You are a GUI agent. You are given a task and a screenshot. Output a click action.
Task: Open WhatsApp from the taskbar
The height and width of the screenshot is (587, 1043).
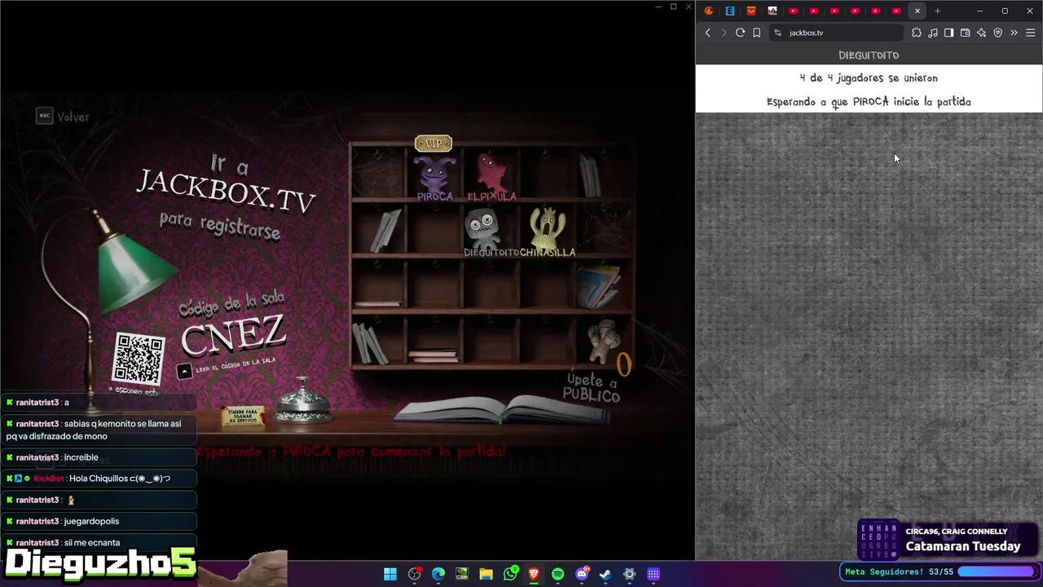pyautogui.click(x=510, y=574)
